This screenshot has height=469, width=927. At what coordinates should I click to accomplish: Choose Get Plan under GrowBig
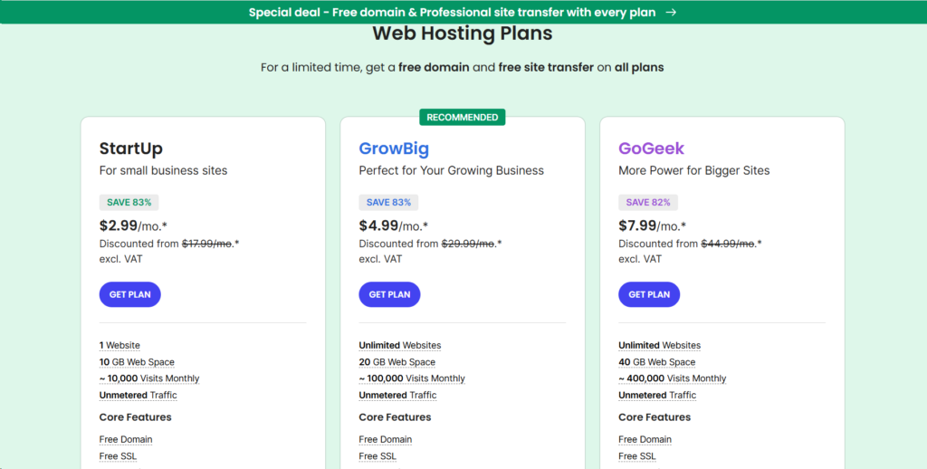coord(389,294)
